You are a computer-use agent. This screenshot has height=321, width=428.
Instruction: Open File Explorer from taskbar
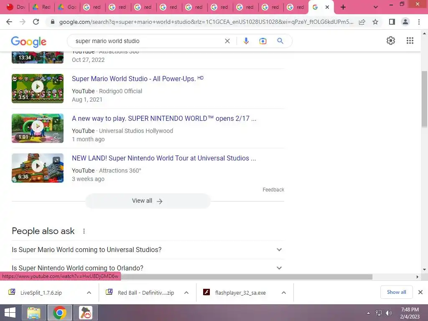(34, 313)
